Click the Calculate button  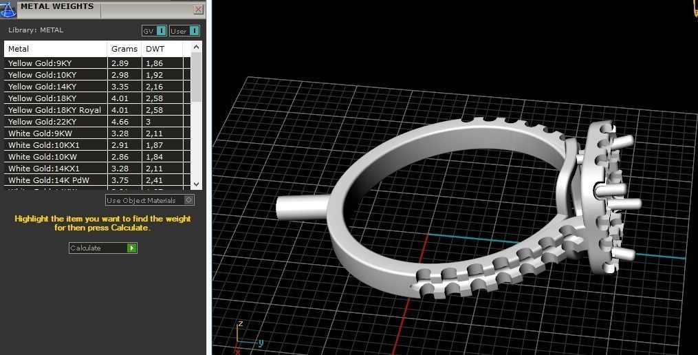pos(103,248)
